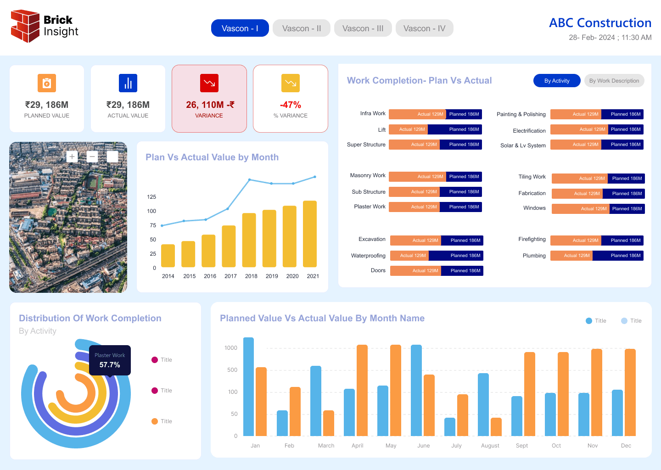This screenshot has width=661, height=470.
Task: Click the yellow % Variance down-trend icon
Action: tap(291, 83)
